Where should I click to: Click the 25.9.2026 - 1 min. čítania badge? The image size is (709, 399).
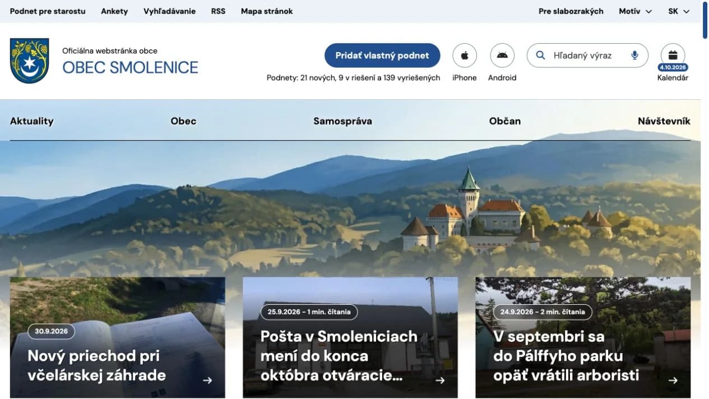[x=309, y=312]
